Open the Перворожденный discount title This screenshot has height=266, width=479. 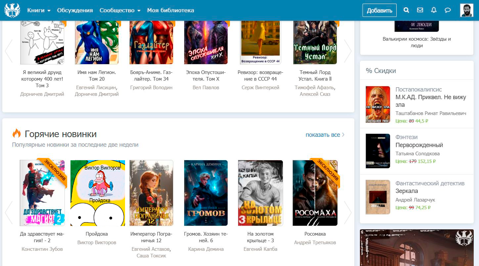419,145
